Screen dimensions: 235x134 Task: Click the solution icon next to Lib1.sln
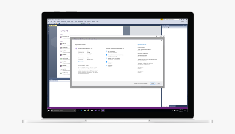61,44
